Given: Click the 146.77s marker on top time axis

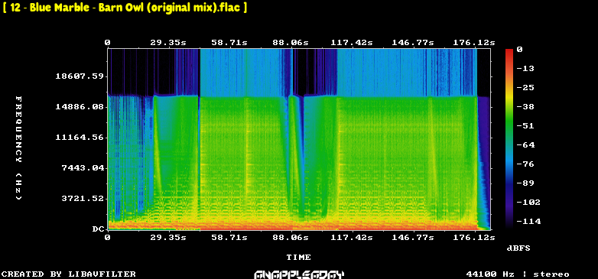Looking at the screenshot, I should point(413,43).
